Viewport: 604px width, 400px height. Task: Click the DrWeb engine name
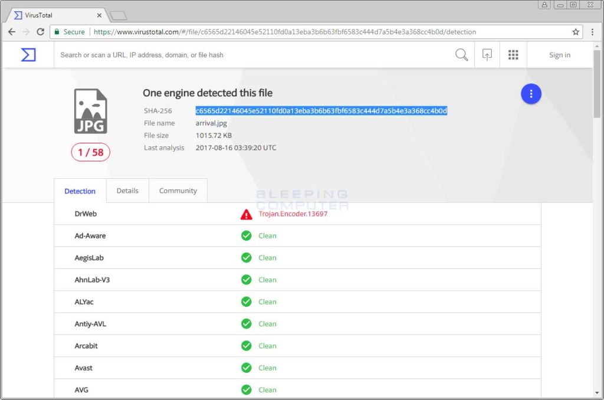click(86, 214)
